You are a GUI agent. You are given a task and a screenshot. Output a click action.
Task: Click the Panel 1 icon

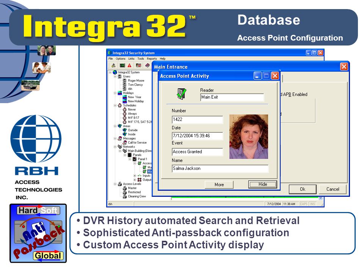[134, 159]
